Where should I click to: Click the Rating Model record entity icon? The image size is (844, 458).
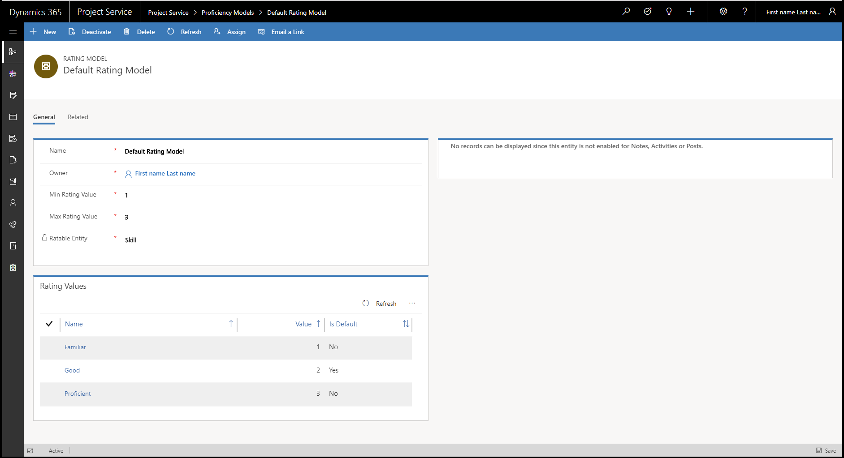(46, 66)
